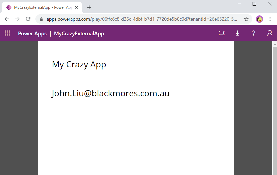Open the help question mark icon
Viewport: 277px width, 175px height.
(253, 33)
